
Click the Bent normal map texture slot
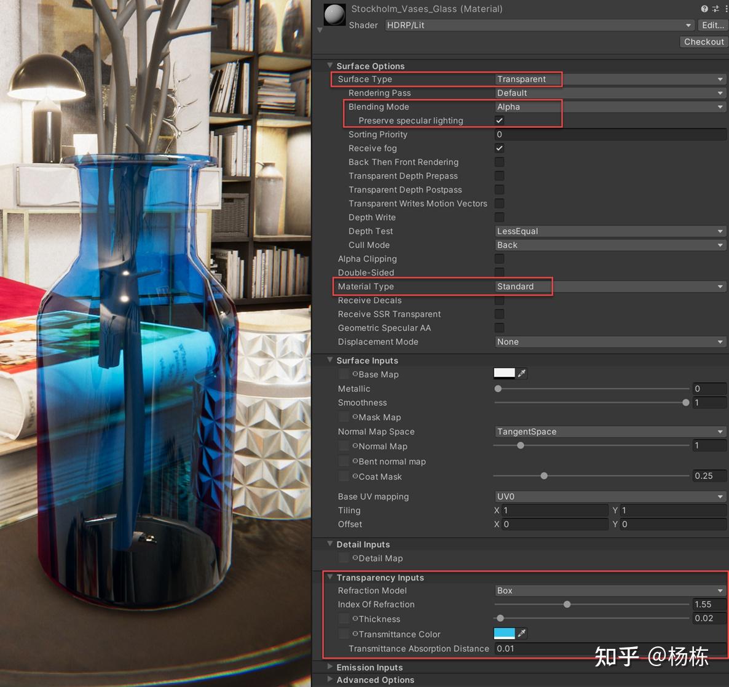tap(344, 461)
